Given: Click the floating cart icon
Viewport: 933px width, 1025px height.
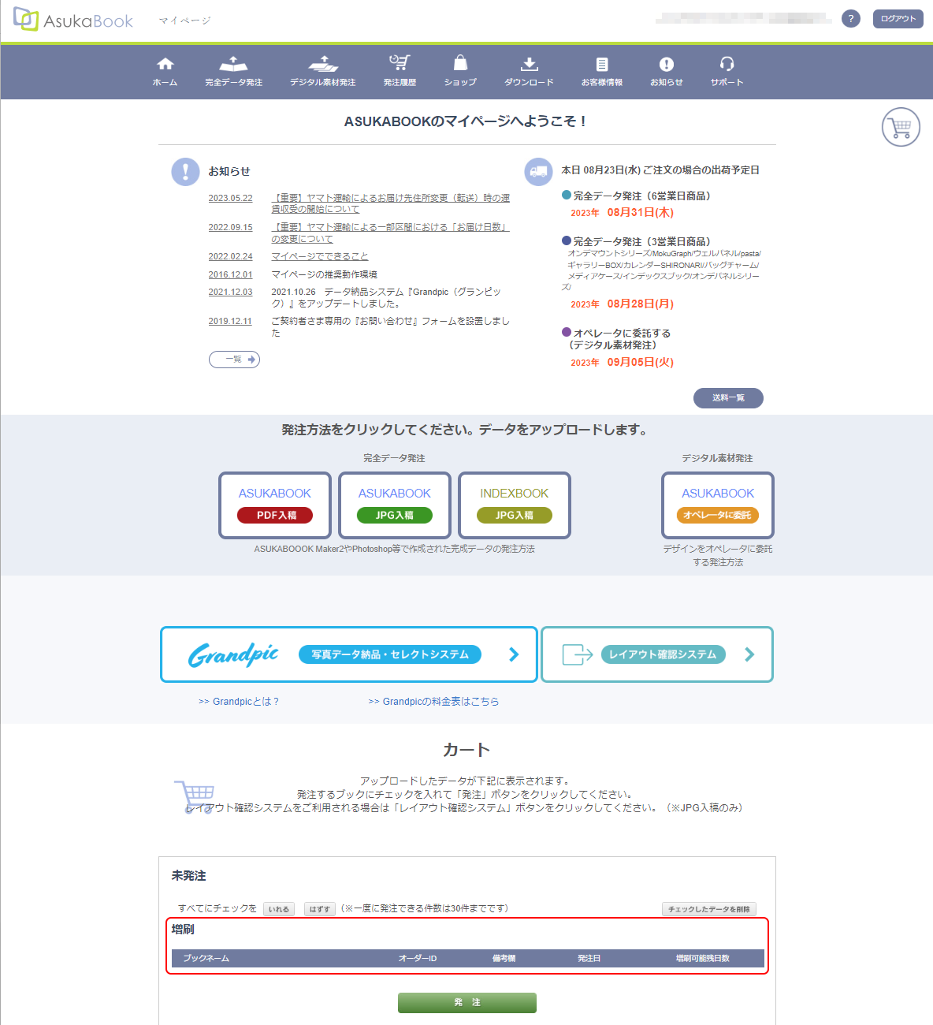Looking at the screenshot, I should coord(901,127).
